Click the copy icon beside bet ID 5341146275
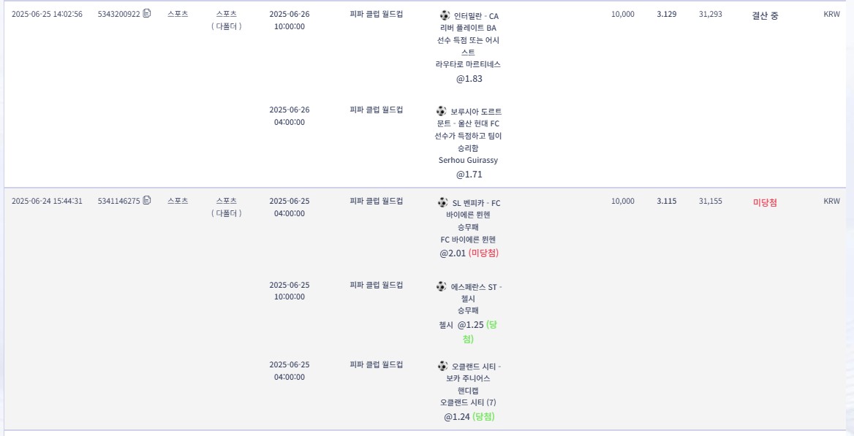 point(147,200)
